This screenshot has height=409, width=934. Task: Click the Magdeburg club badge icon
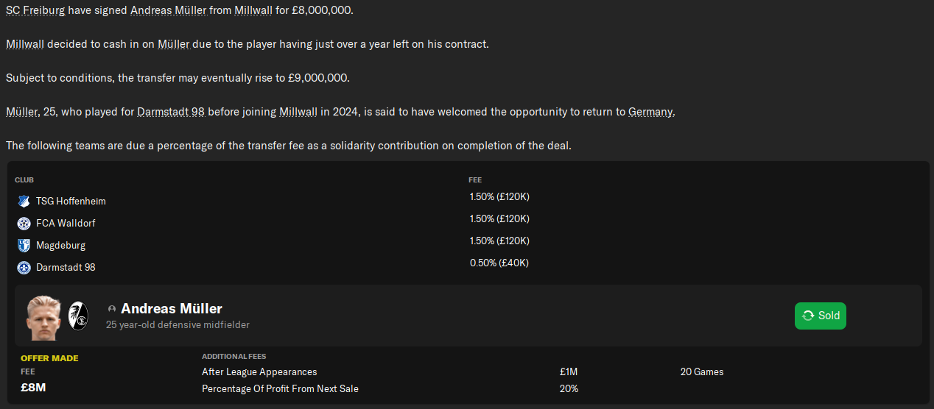(x=24, y=245)
